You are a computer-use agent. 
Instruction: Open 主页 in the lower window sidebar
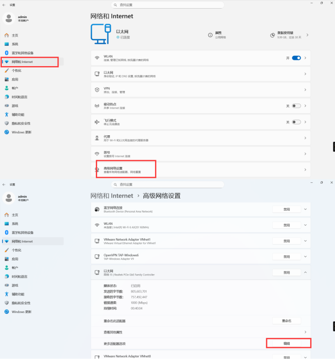coord(33,215)
